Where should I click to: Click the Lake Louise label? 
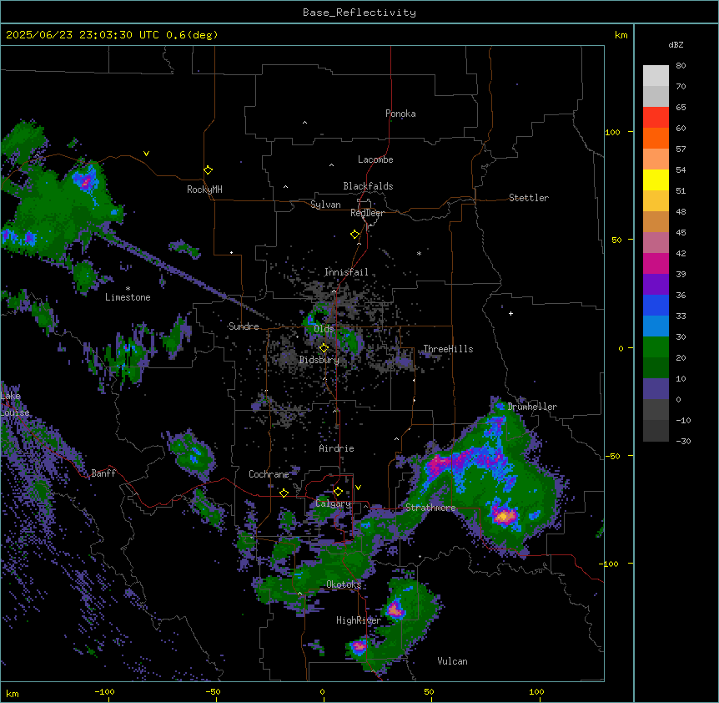(x=15, y=404)
